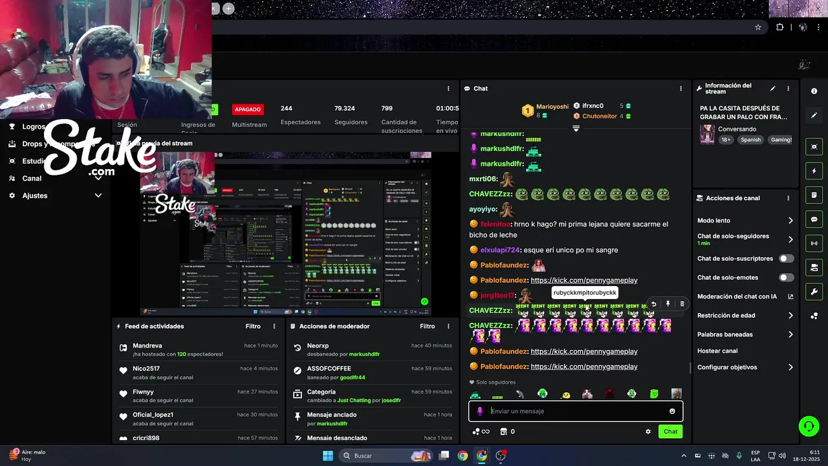Open Feed de actividades three-dot menu
Screen dimensions: 828x466
click(274, 326)
